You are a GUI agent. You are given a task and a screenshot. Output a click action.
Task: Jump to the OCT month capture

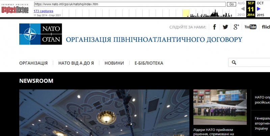pos(260,3)
